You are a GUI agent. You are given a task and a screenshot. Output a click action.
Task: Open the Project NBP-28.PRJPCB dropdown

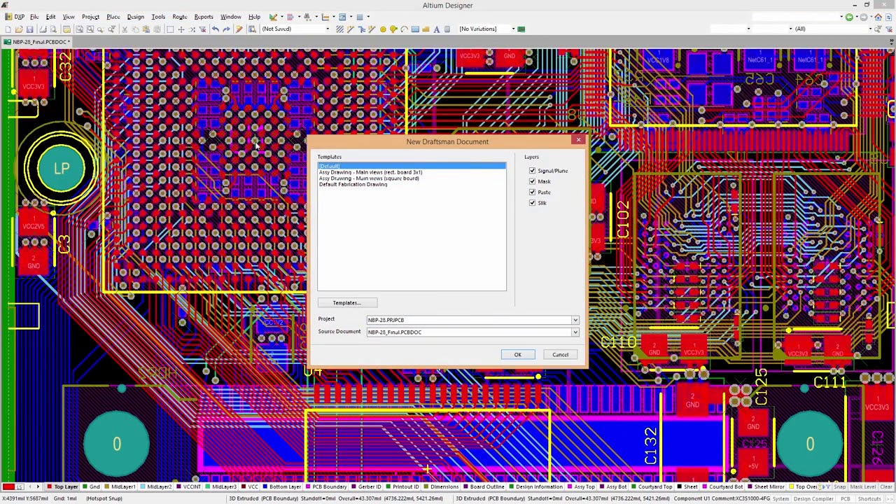pyautogui.click(x=575, y=320)
